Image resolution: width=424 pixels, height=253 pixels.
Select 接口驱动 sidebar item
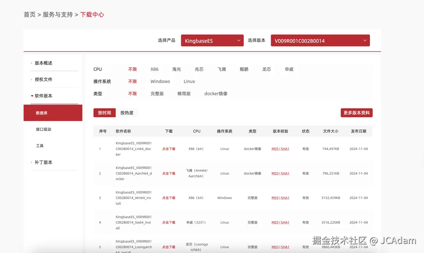click(43, 129)
